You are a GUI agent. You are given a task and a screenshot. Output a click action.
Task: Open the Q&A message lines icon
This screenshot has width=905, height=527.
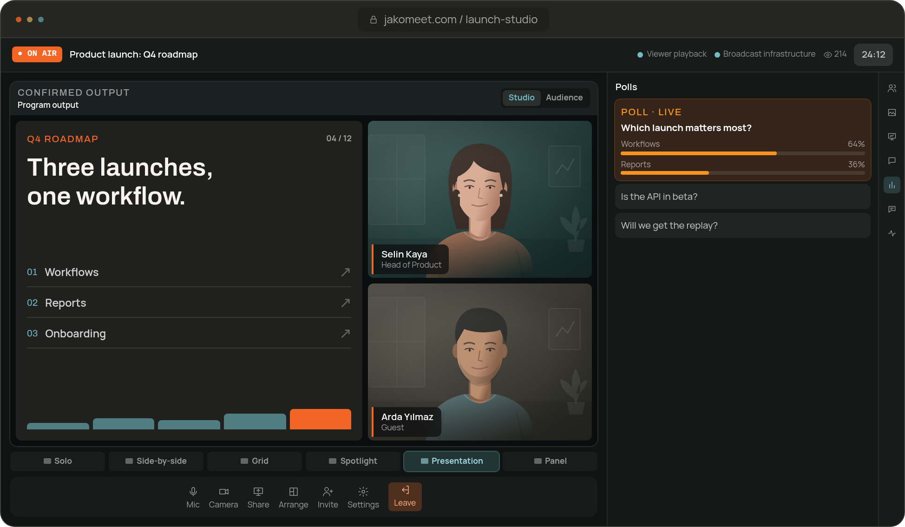tap(892, 209)
